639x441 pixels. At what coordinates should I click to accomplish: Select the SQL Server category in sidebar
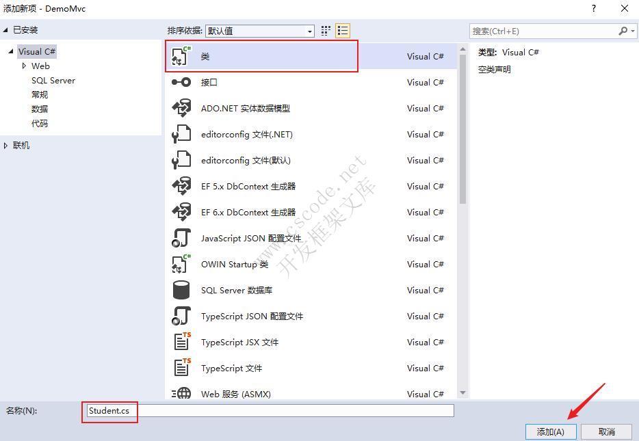[x=53, y=80]
